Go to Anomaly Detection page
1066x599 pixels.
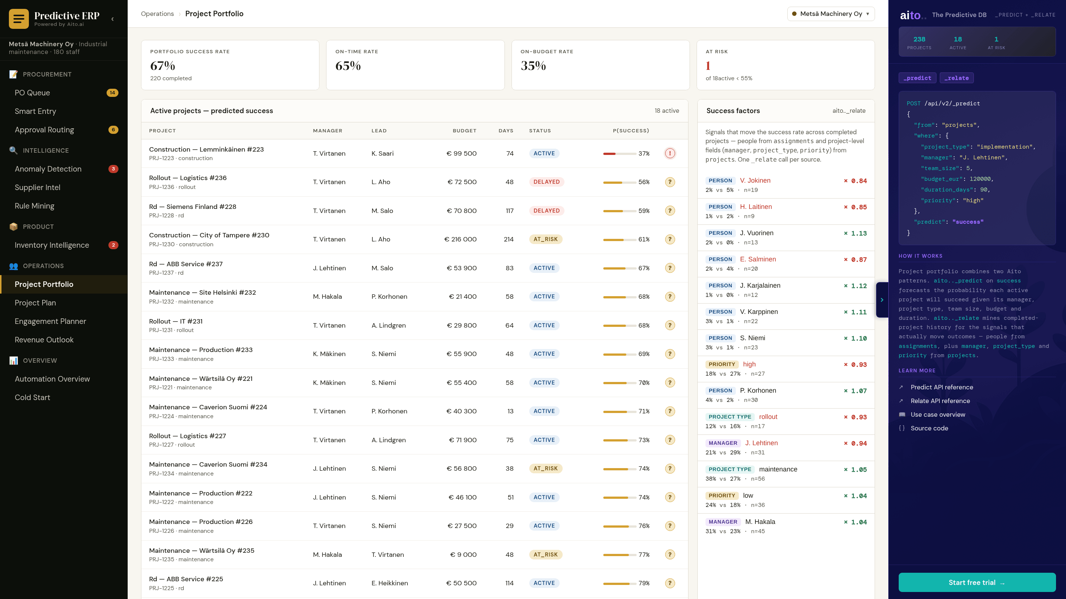pyautogui.click(x=64, y=169)
